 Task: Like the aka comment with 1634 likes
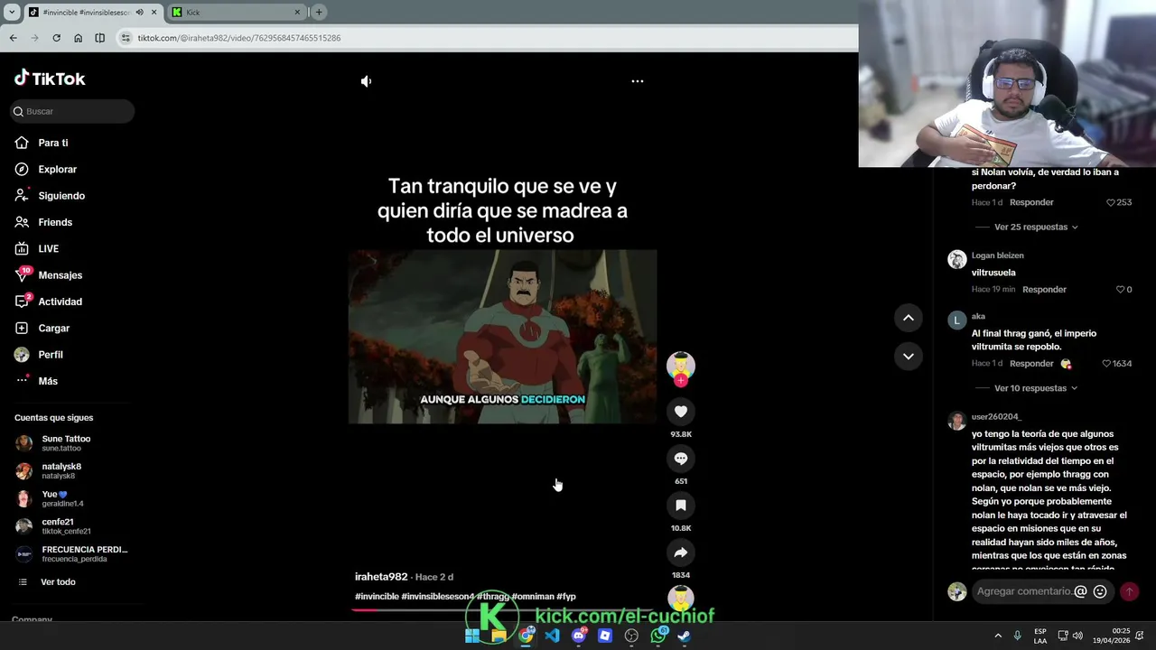1106,364
